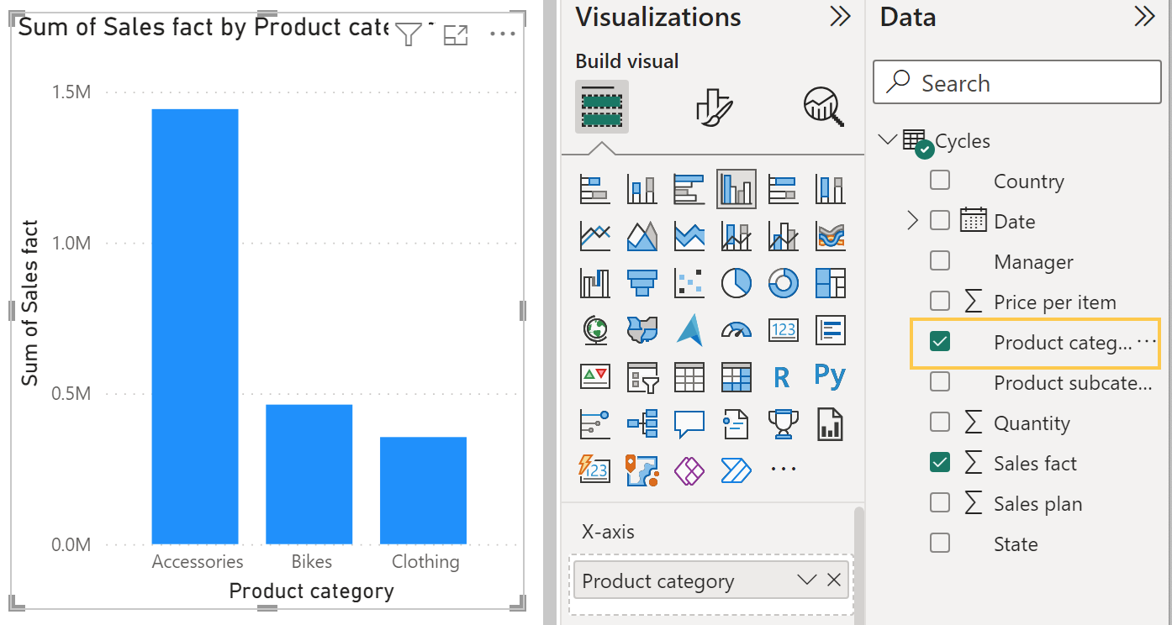Viewport: 1172px width, 625px height.
Task: Open Product category dropdown in X-axis well
Action: [806, 580]
